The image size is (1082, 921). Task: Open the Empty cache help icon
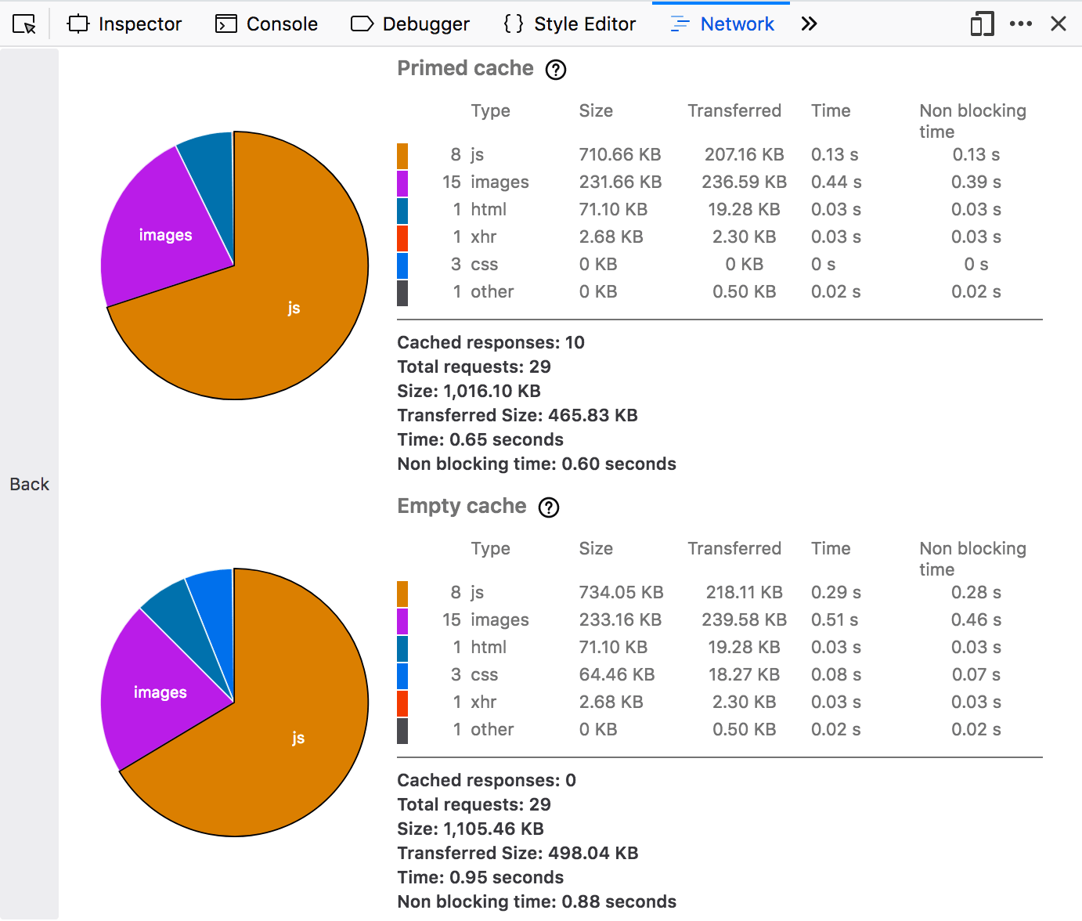point(549,507)
